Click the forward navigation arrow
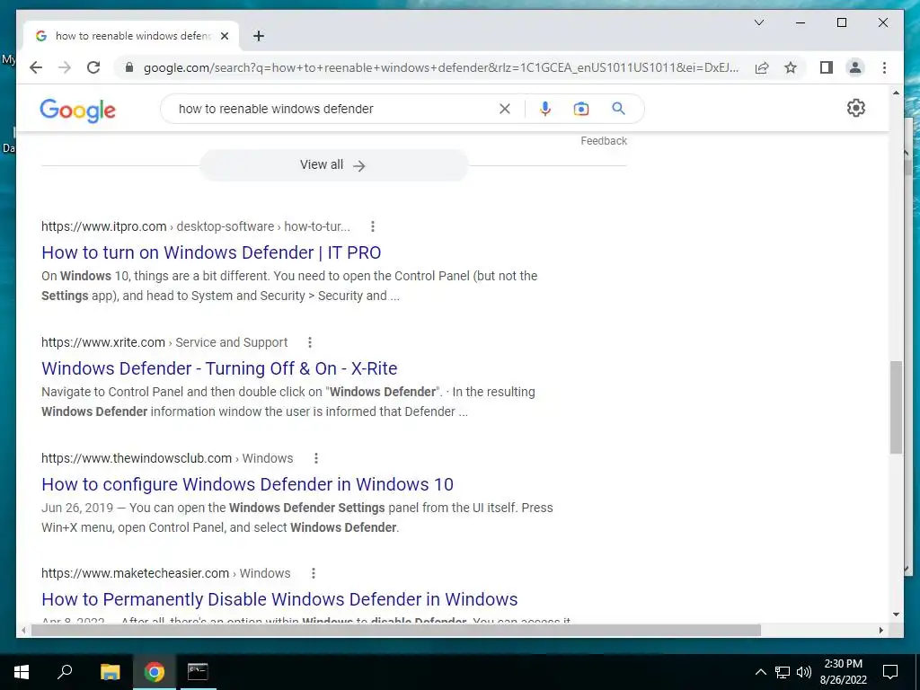Image resolution: width=920 pixels, height=690 pixels. (x=65, y=67)
